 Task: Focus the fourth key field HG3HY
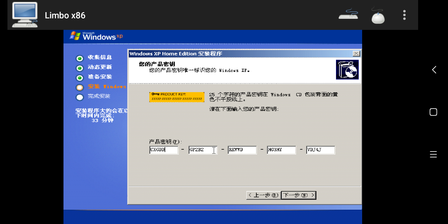tap(281, 150)
